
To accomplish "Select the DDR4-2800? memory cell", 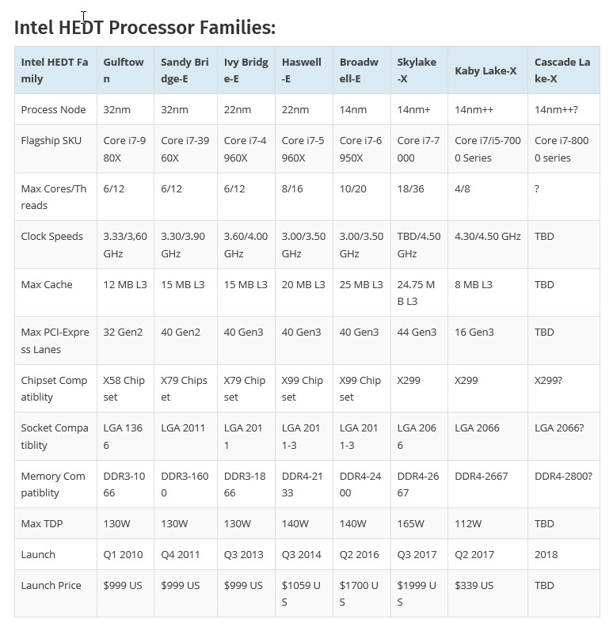I will coord(562,476).
